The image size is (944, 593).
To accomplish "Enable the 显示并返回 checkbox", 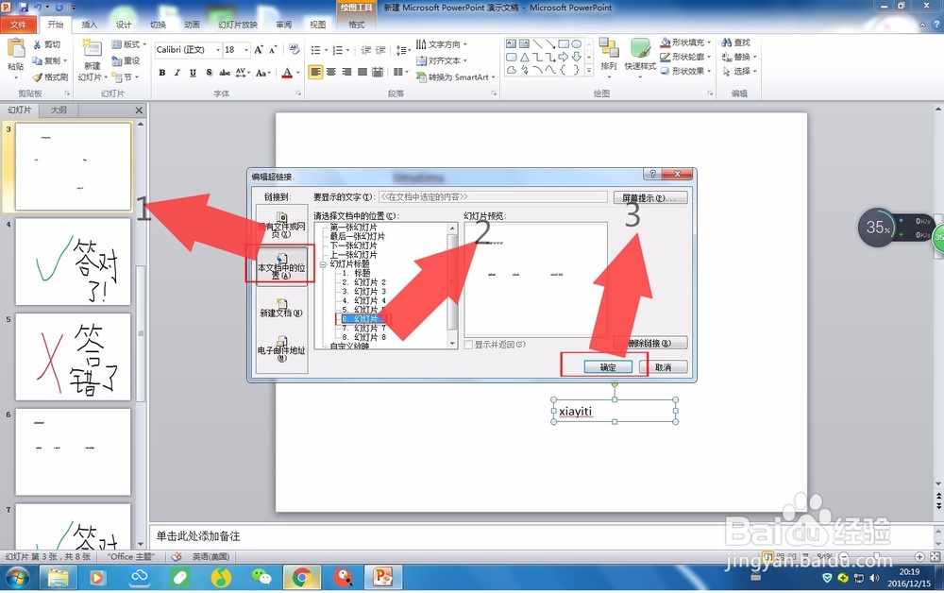I will click(469, 345).
